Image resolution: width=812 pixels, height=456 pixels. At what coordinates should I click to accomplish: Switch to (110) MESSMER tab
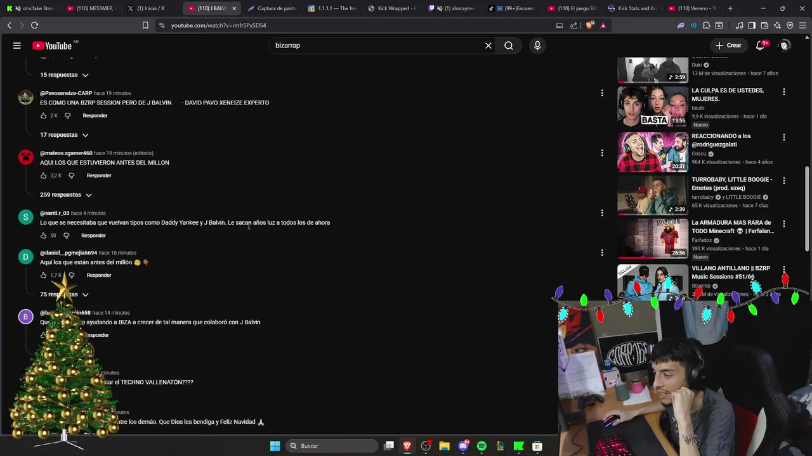tap(90, 8)
